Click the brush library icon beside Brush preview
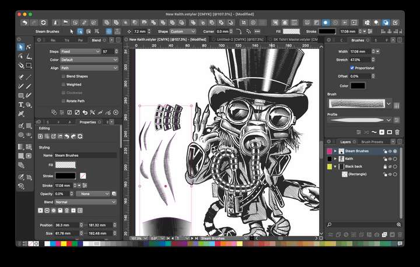420x267 pixels. point(397,106)
